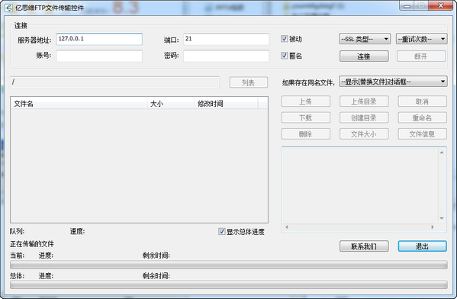457x299 pixels.
Task: Focus the 端口 port input field
Action: click(x=226, y=39)
